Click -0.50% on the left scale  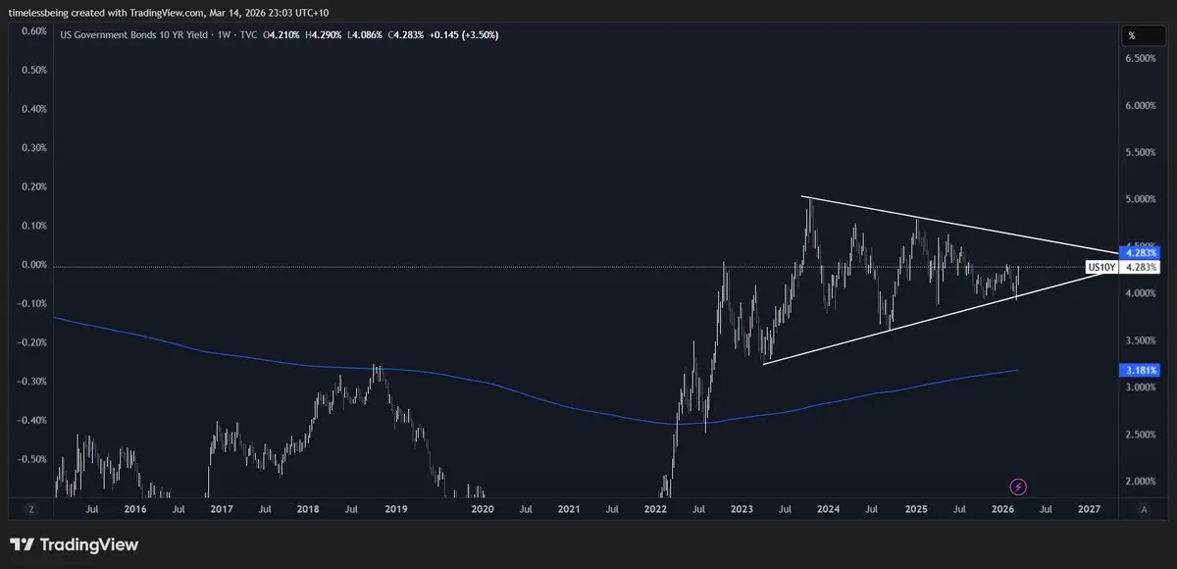31,459
